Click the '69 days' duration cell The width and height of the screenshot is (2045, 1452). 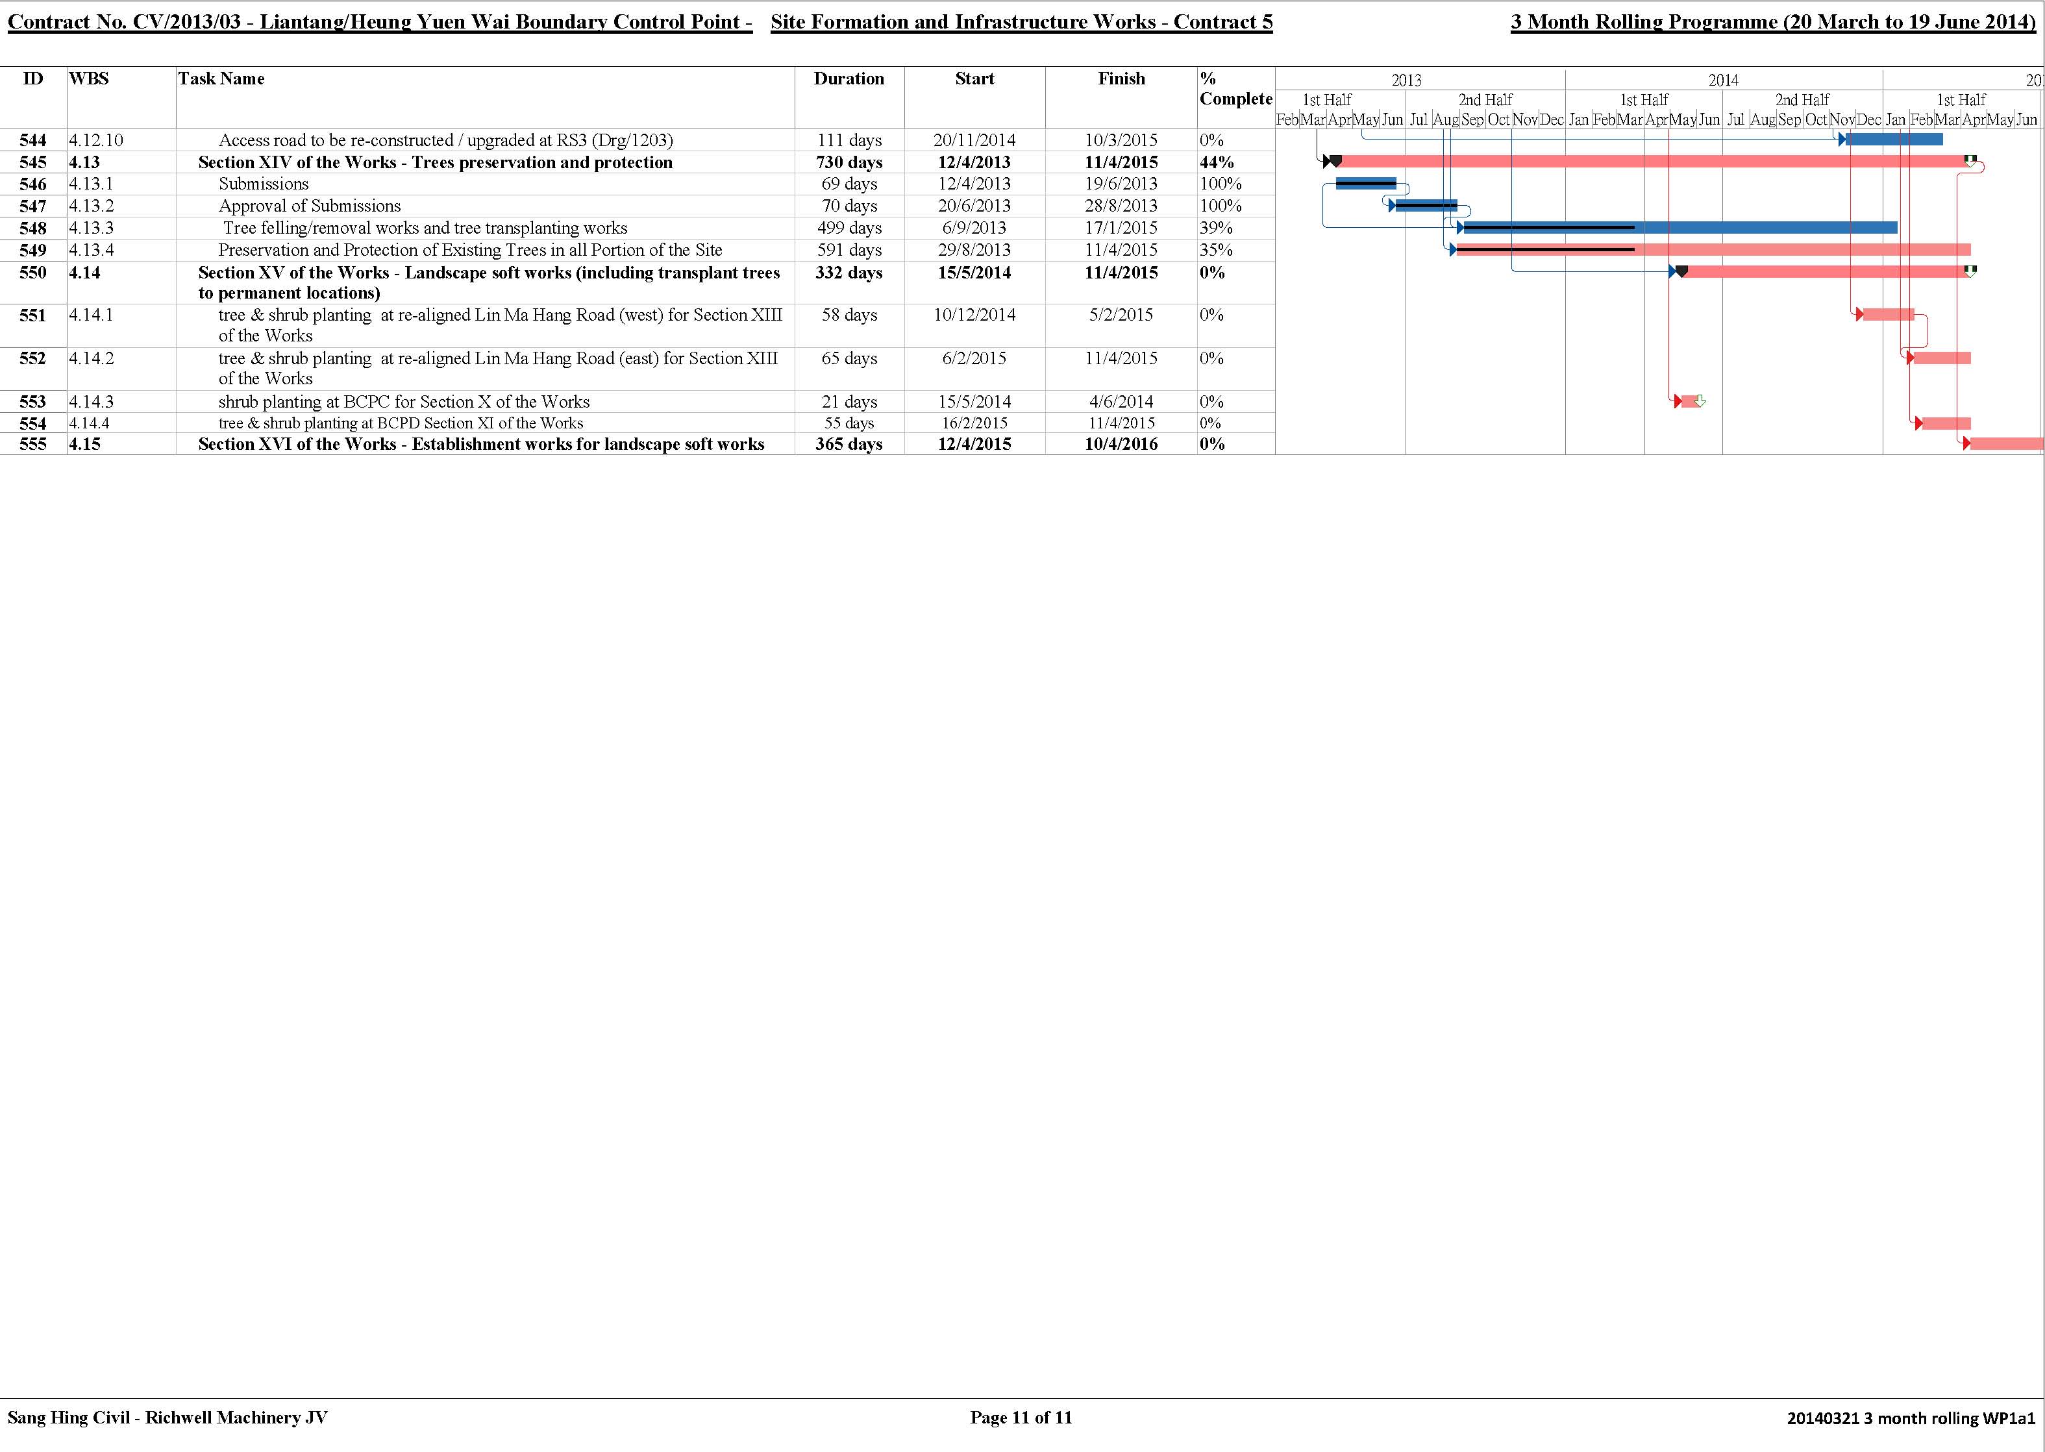tap(849, 183)
